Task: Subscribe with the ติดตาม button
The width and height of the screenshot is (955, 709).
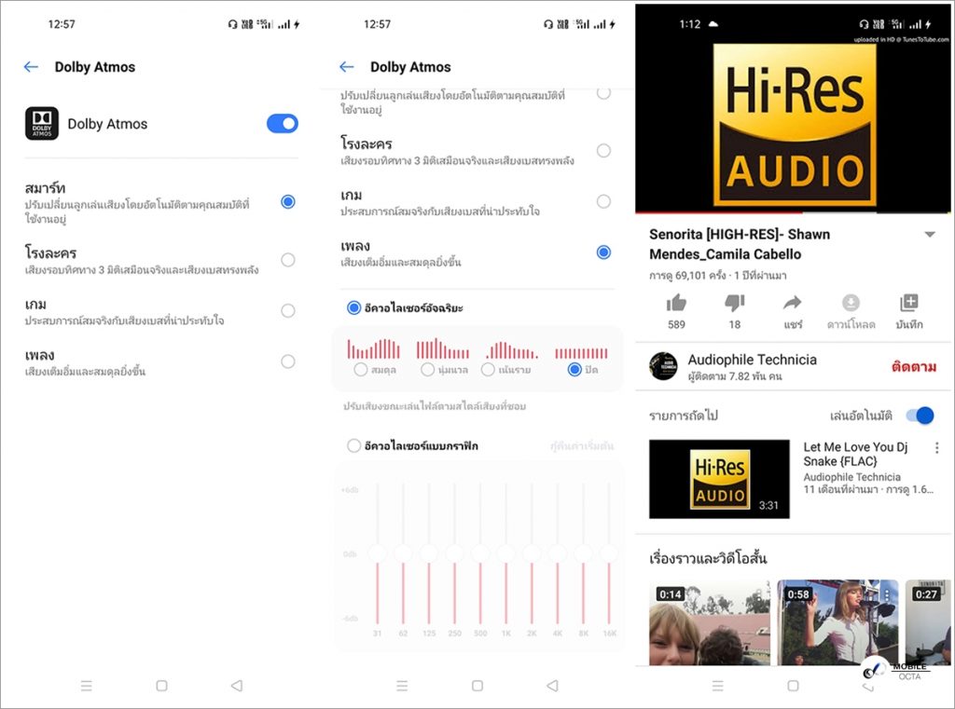Action: click(x=914, y=366)
